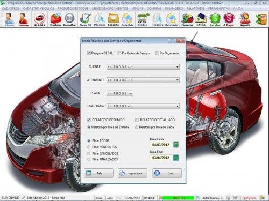Image resolution: width=269 pixels, height=201 pixels.
Task: Enable Por Ordem de Serviço checkbox
Action: (x=119, y=53)
